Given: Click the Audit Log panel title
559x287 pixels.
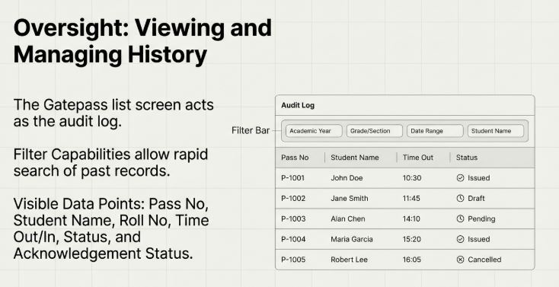Looking at the screenshot, I should 298,106.
